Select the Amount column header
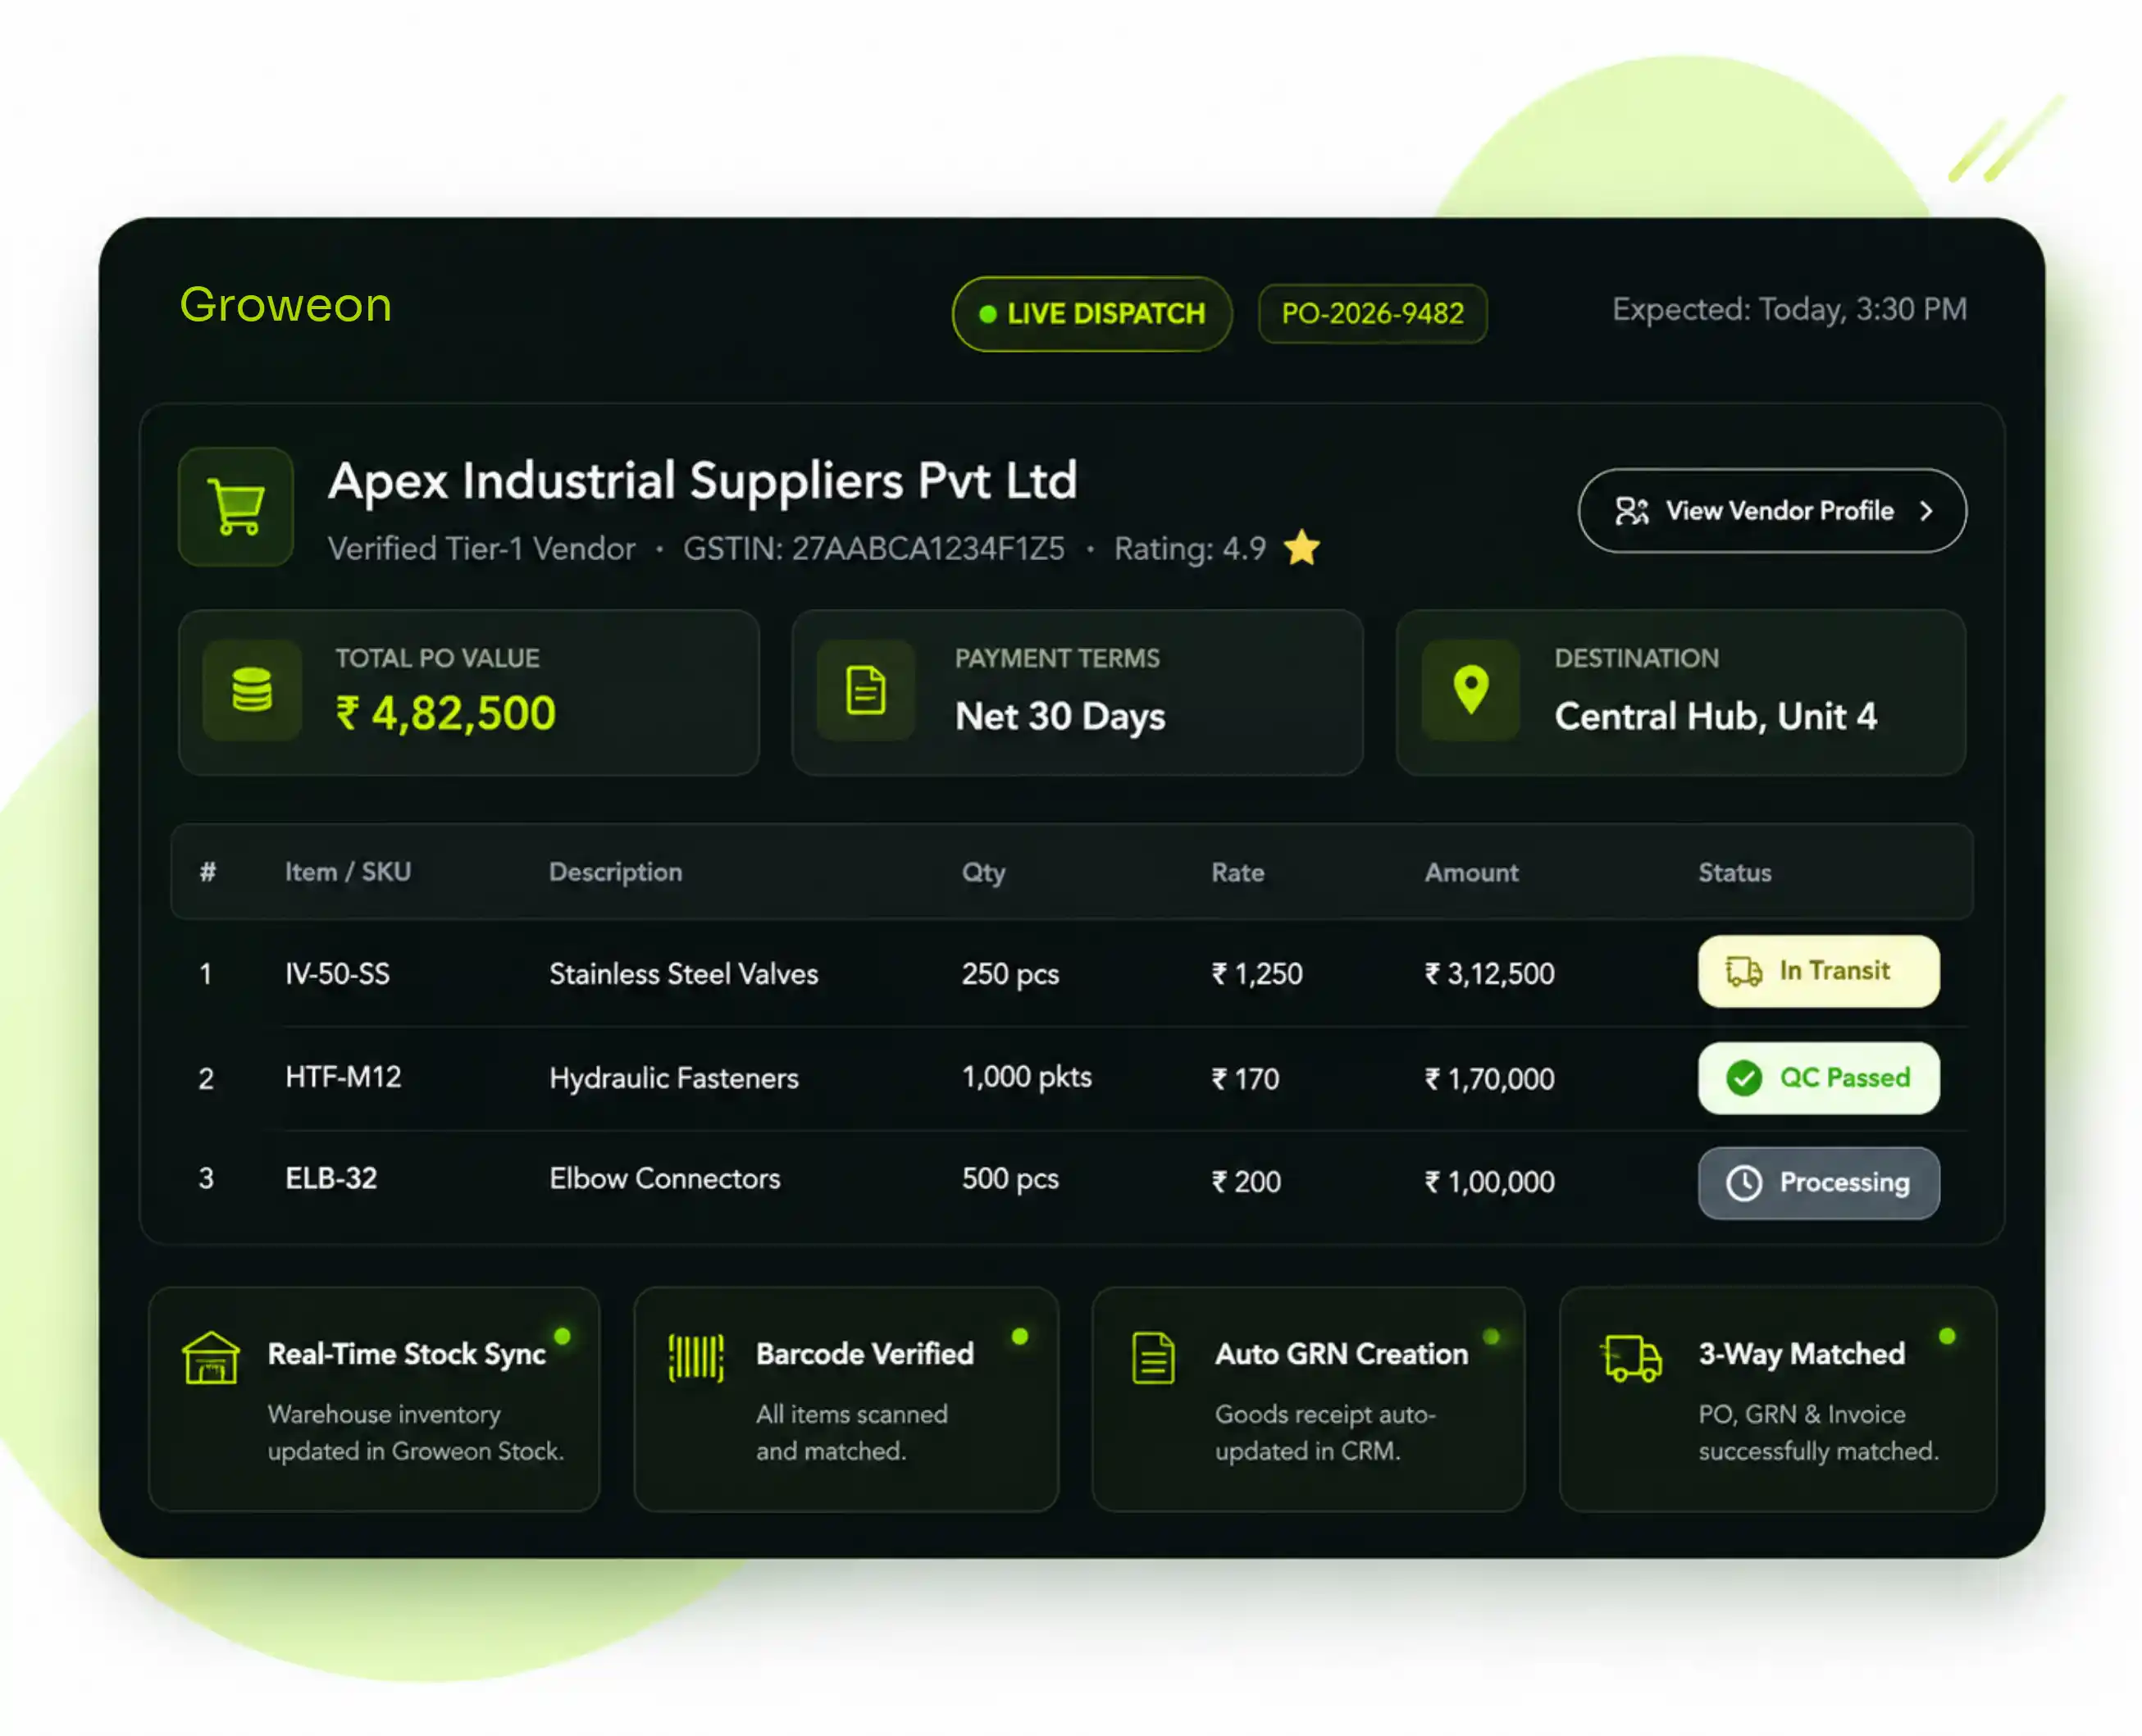Screen dimensions: 2142x1736 click(1471, 873)
